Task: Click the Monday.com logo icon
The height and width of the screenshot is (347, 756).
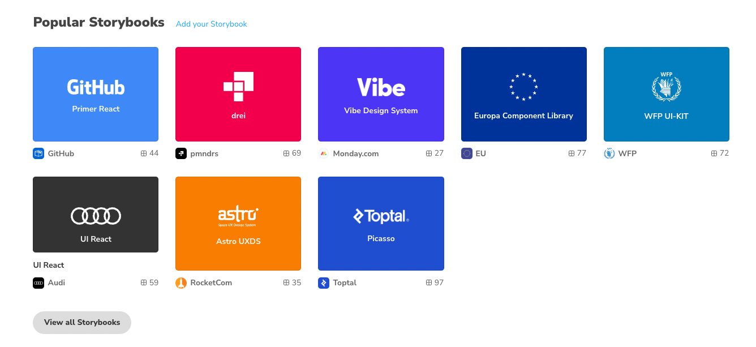Action: pos(324,153)
